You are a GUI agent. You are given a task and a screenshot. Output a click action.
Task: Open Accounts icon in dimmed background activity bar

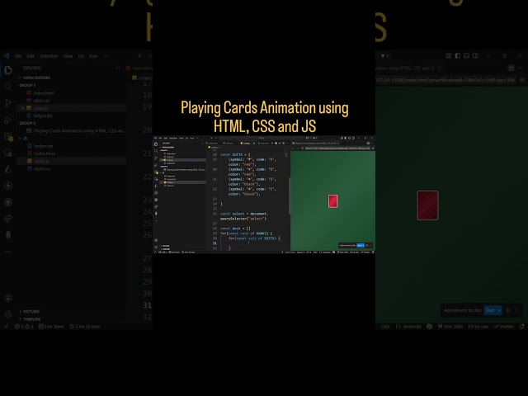pyautogui.click(x=8, y=298)
